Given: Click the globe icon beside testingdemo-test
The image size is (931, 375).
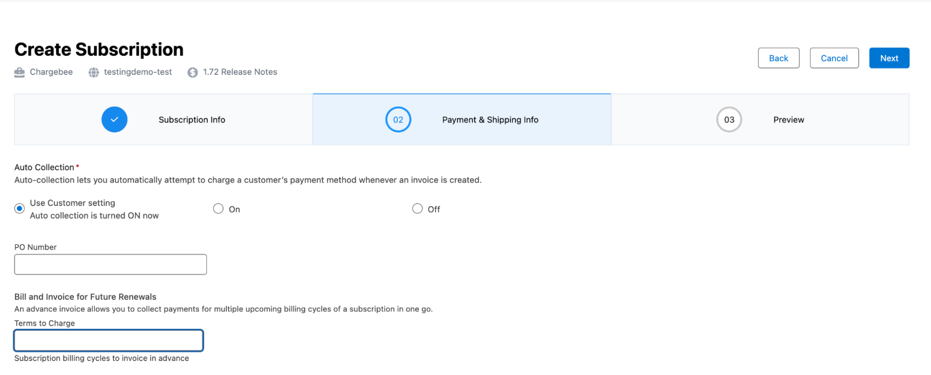Looking at the screenshot, I should tap(94, 72).
